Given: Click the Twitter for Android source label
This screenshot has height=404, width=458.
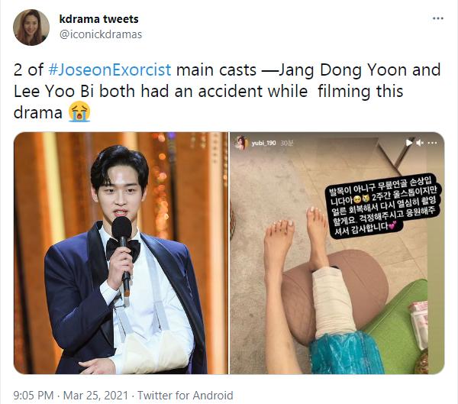Looking at the screenshot, I should pos(185,396).
